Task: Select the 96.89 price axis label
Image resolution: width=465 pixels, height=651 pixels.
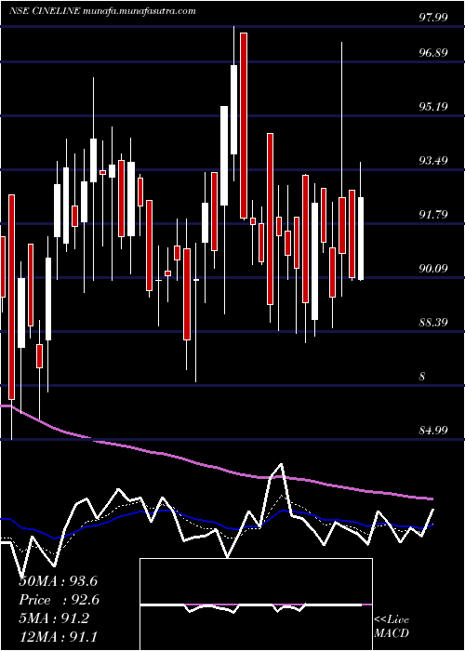Action: point(433,53)
